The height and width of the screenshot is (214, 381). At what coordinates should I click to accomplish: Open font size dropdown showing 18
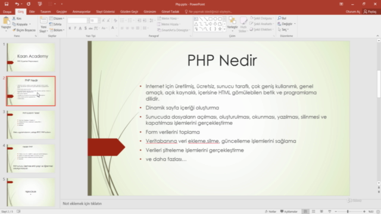95,21
